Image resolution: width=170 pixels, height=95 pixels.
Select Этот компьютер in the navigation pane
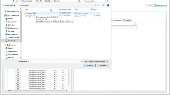(x=13, y=15)
